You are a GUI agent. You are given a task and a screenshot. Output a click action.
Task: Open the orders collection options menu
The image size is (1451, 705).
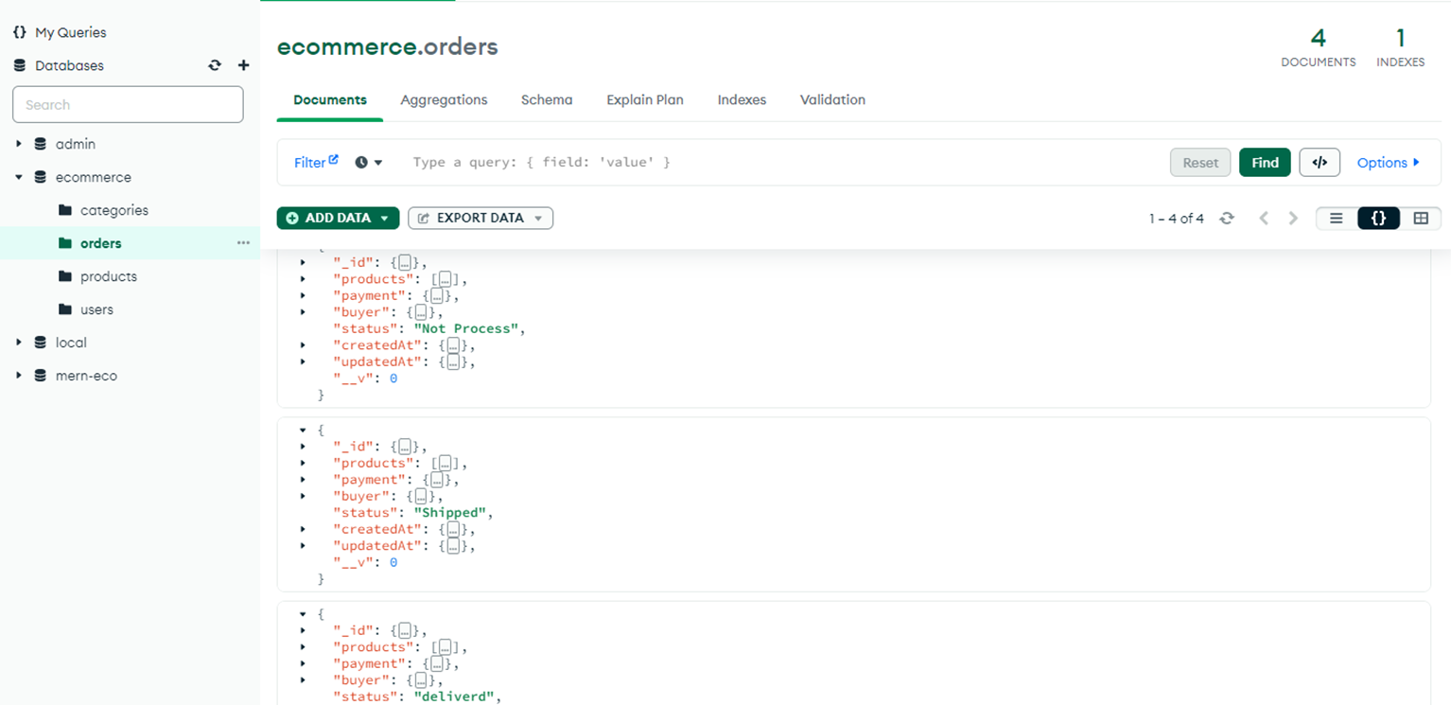click(244, 242)
